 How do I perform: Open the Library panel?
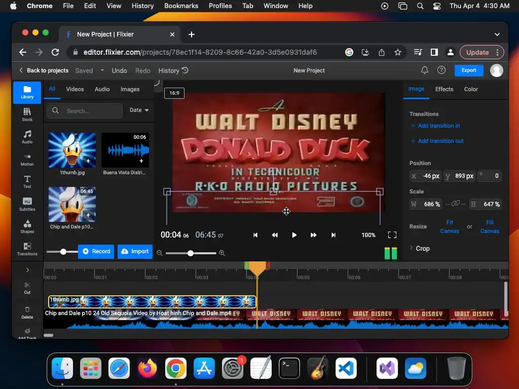point(27,92)
